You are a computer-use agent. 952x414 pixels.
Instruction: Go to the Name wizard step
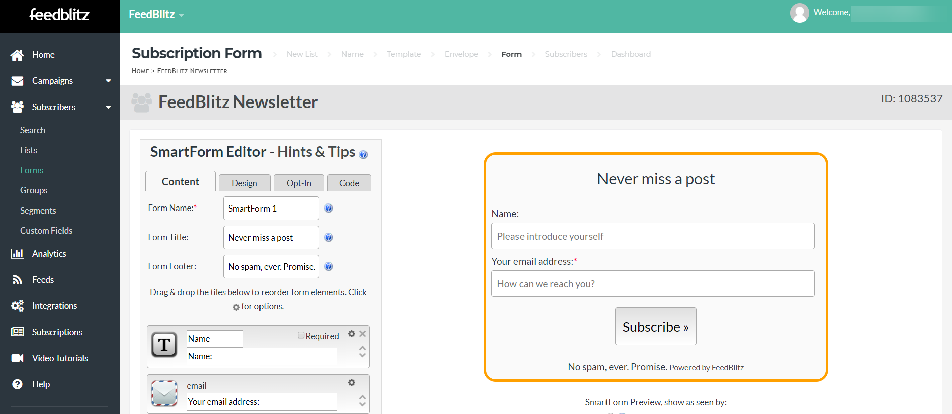(x=352, y=54)
